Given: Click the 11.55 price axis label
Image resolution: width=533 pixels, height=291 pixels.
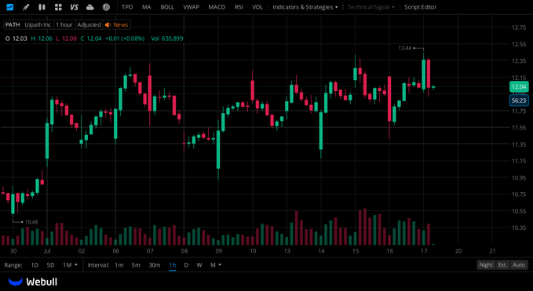Looking at the screenshot, I should click(x=519, y=128).
